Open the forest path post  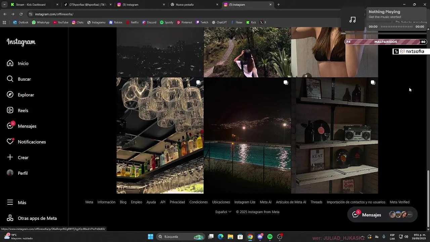247,52
